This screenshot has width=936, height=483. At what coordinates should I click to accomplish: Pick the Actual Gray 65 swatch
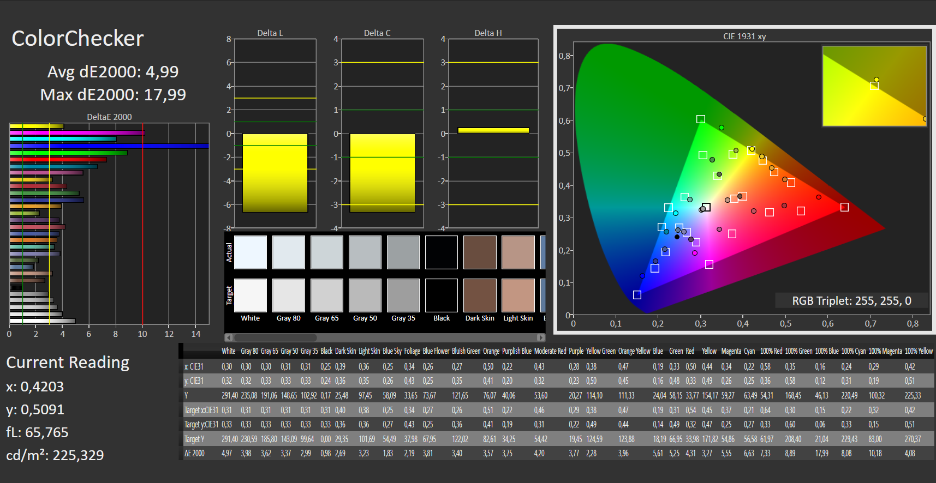coord(327,252)
